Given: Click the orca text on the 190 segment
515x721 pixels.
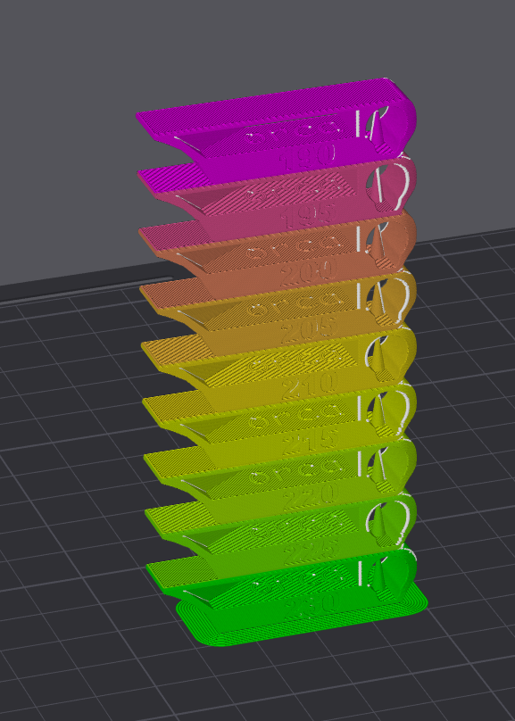Looking at the screenshot, I should [x=294, y=132].
